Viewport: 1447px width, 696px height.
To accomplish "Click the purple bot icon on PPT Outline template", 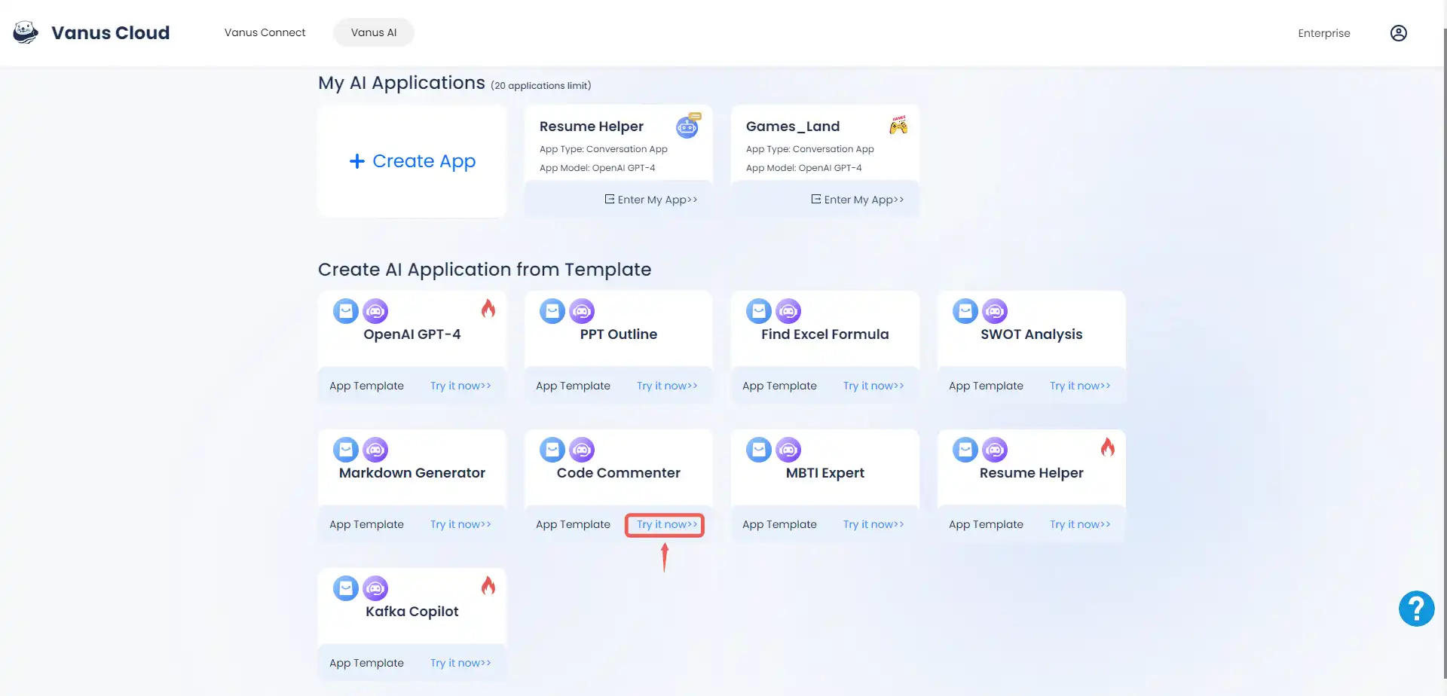I will point(582,311).
